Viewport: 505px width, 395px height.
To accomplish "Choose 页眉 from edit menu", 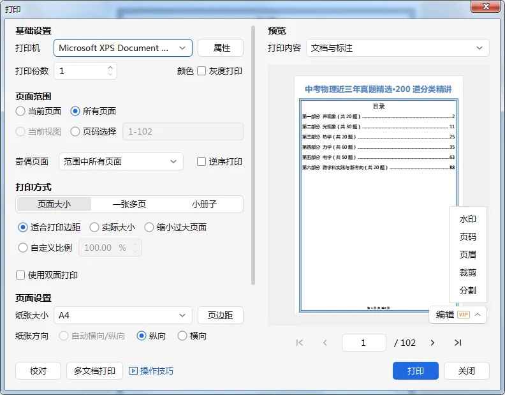I will pyautogui.click(x=467, y=255).
